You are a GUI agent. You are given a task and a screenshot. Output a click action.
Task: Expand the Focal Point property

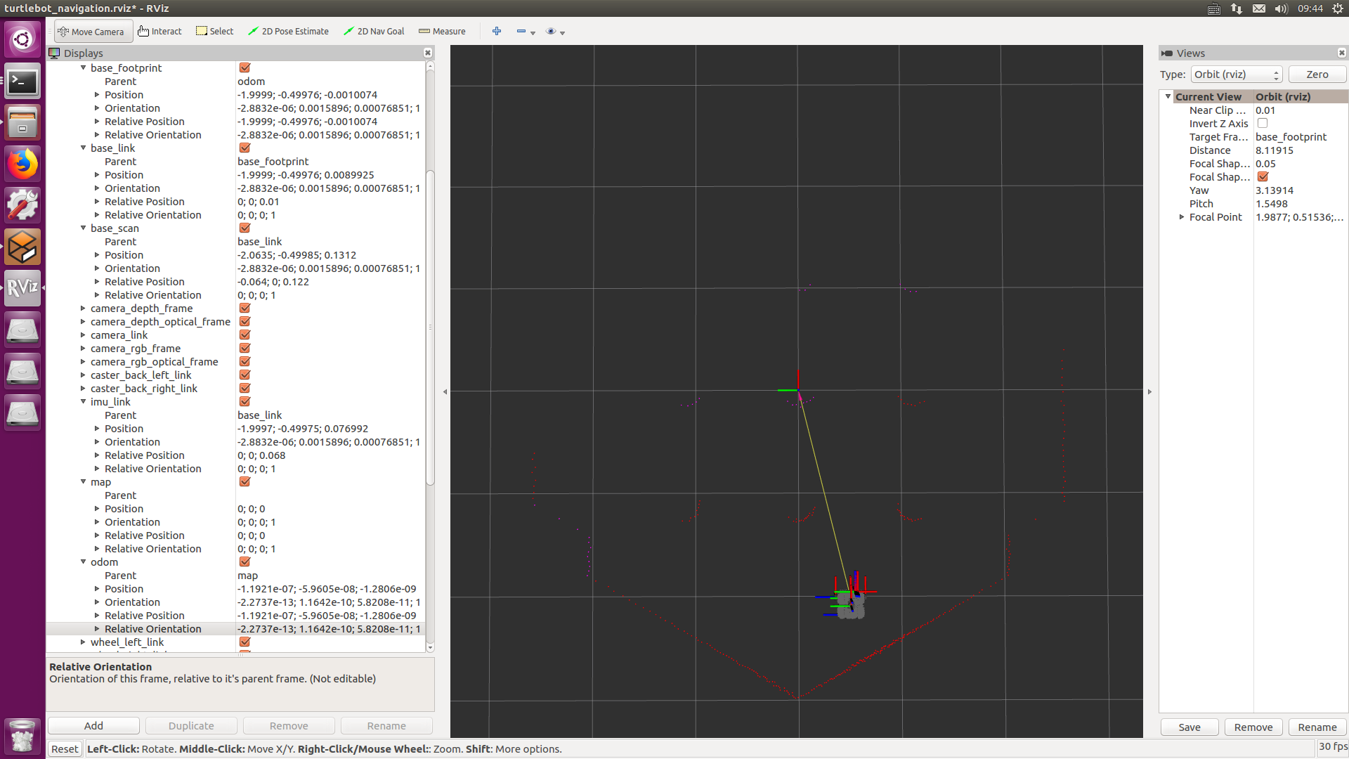click(1182, 217)
